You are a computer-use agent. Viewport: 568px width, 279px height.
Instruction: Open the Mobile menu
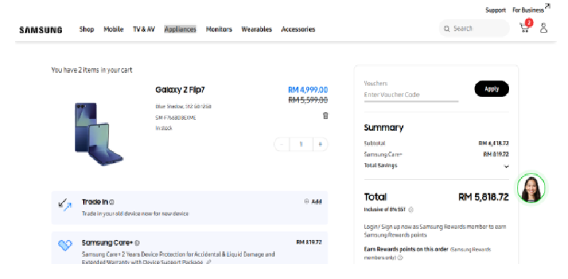[114, 29]
